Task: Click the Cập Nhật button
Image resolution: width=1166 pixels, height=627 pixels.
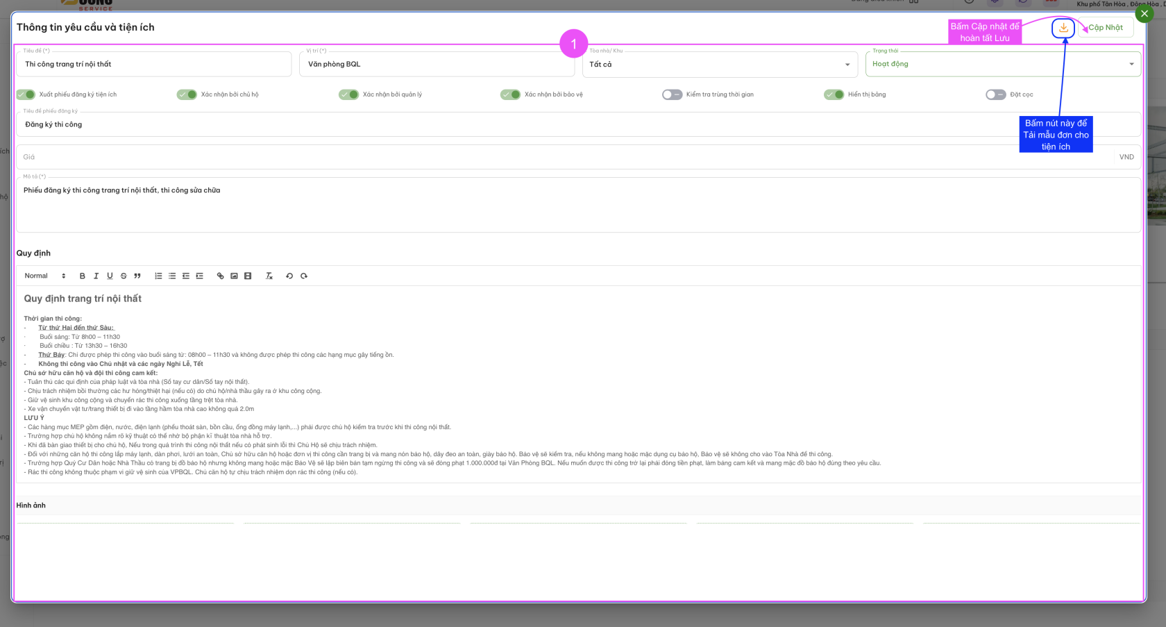Action: [1106, 28]
